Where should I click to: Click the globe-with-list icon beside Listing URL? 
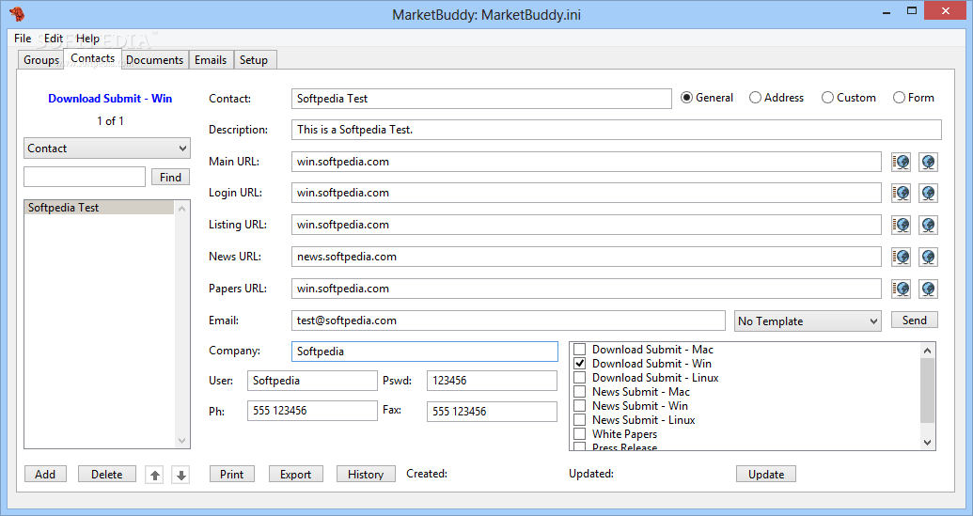click(901, 225)
